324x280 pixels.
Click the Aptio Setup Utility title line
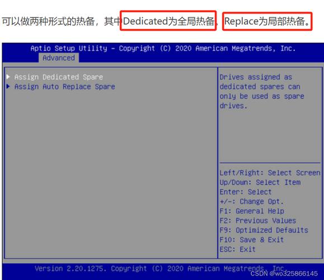[163, 48]
